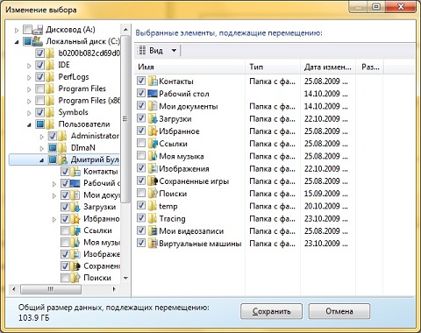
Task: Expand the PerfLogs folder node
Action: (29, 78)
